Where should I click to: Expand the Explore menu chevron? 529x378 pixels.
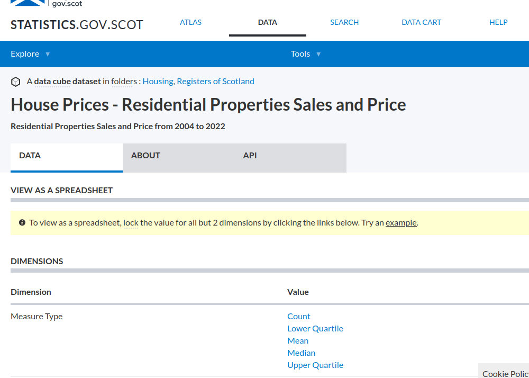pos(47,54)
